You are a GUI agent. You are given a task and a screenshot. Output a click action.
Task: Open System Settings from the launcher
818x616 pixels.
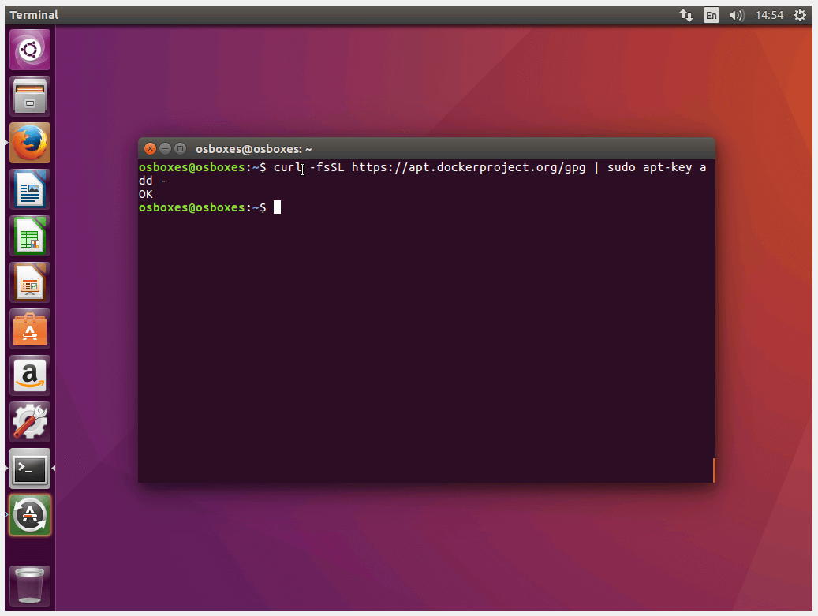[x=29, y=421]
